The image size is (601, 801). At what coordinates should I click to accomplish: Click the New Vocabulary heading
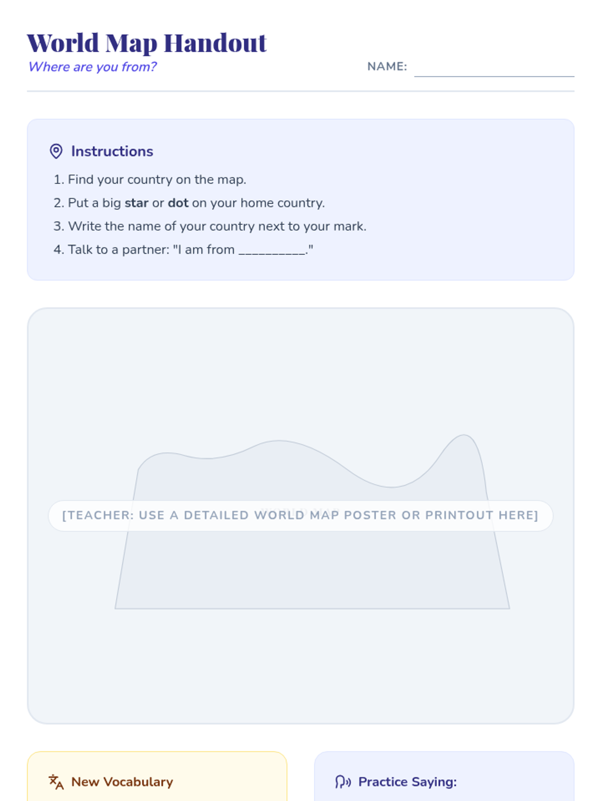point(122,781)
